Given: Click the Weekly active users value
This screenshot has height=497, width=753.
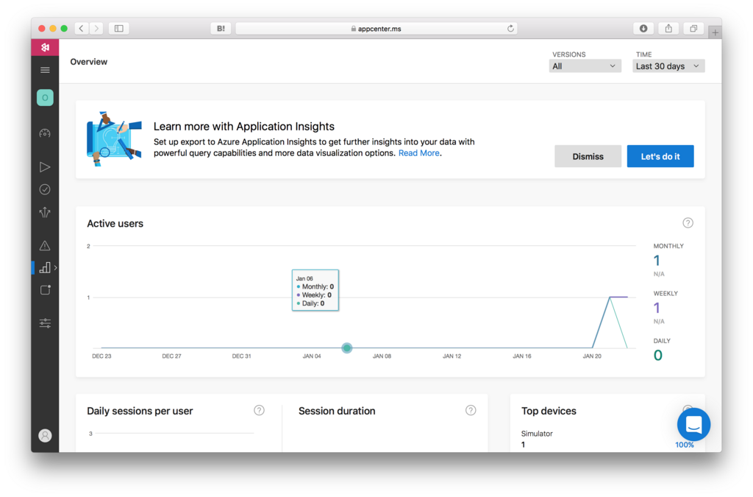Looking at the screenshot, I should (x=657, y=308).
